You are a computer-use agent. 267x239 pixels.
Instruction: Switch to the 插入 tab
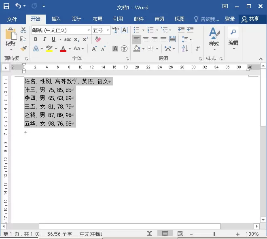(56, 19)
